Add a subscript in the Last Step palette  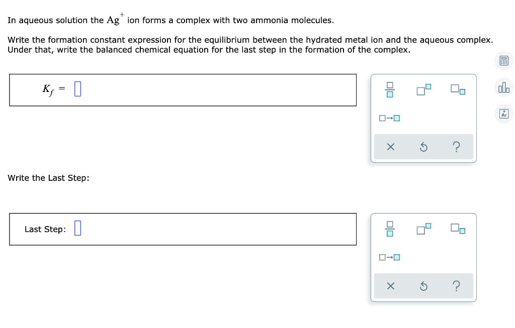point(457,230)
